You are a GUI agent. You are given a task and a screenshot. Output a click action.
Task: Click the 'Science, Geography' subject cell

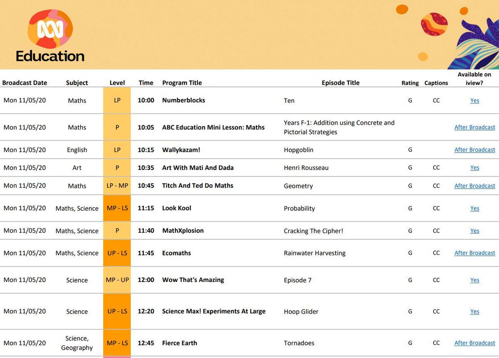77,343
